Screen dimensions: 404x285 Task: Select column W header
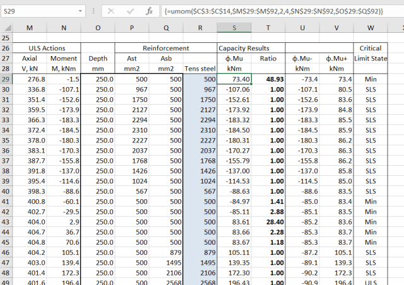(x=371, y=27)
